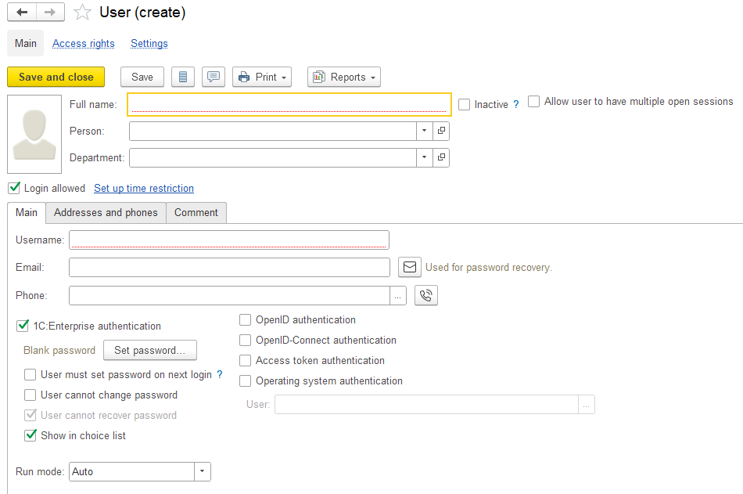The height and width of the screenshot is (494, 743).
Task: Open the Access rights tab
Action: point(83,44)
